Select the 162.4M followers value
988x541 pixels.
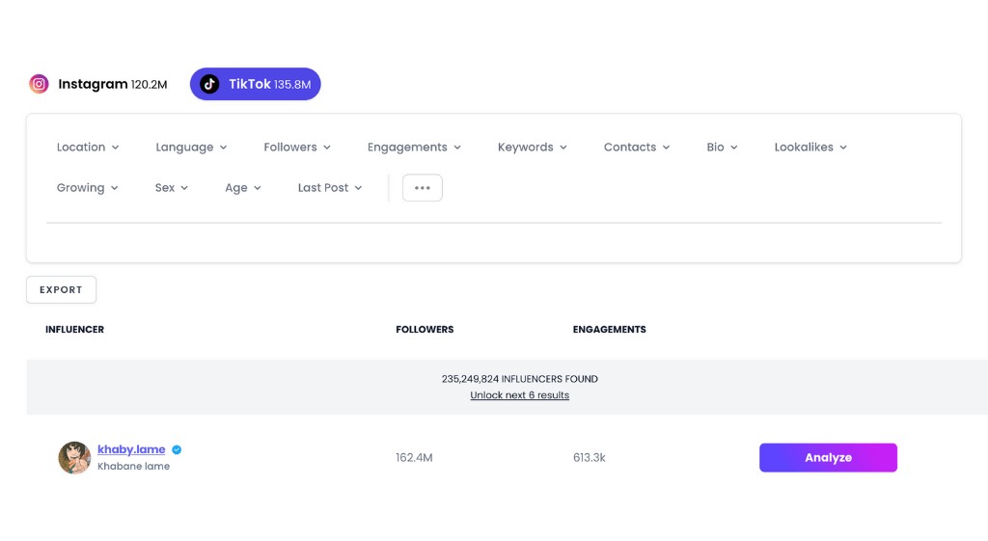tap(414, 458)
